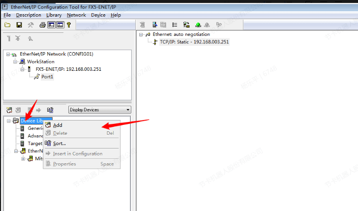358x211 pixels.
Task: Select TCP/IP Static 192.168.003.251 entry
Action: (x=194, y=42)
